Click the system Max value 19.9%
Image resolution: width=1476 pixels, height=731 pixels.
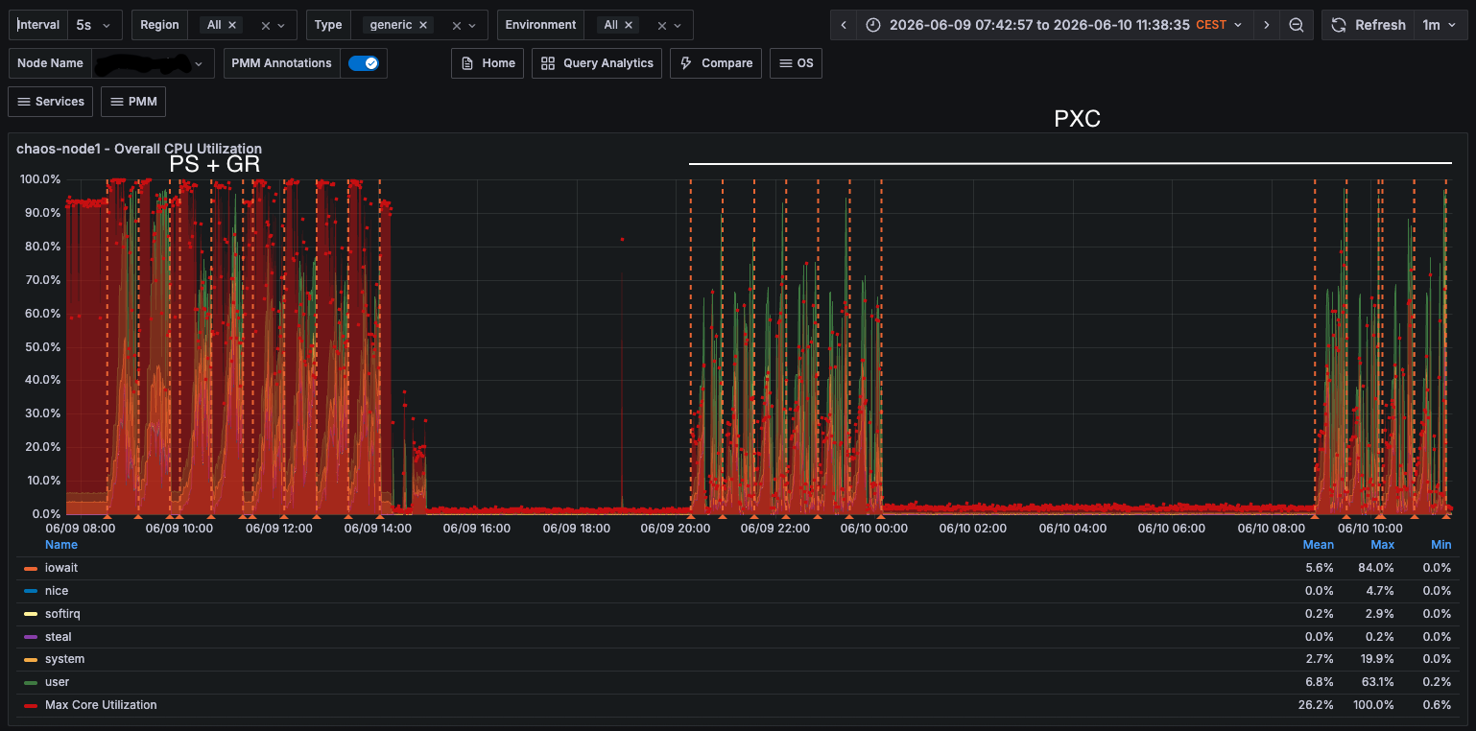[x=1376, y=659]
